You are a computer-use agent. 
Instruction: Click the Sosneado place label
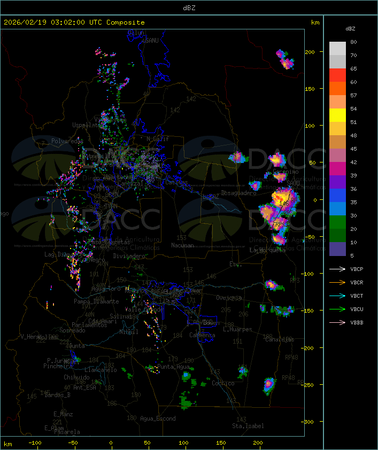72,330
